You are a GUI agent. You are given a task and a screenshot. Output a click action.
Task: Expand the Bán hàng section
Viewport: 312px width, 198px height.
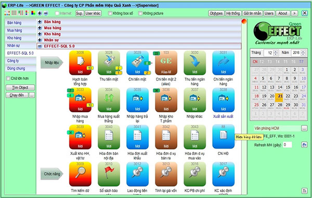click(40, 22)
